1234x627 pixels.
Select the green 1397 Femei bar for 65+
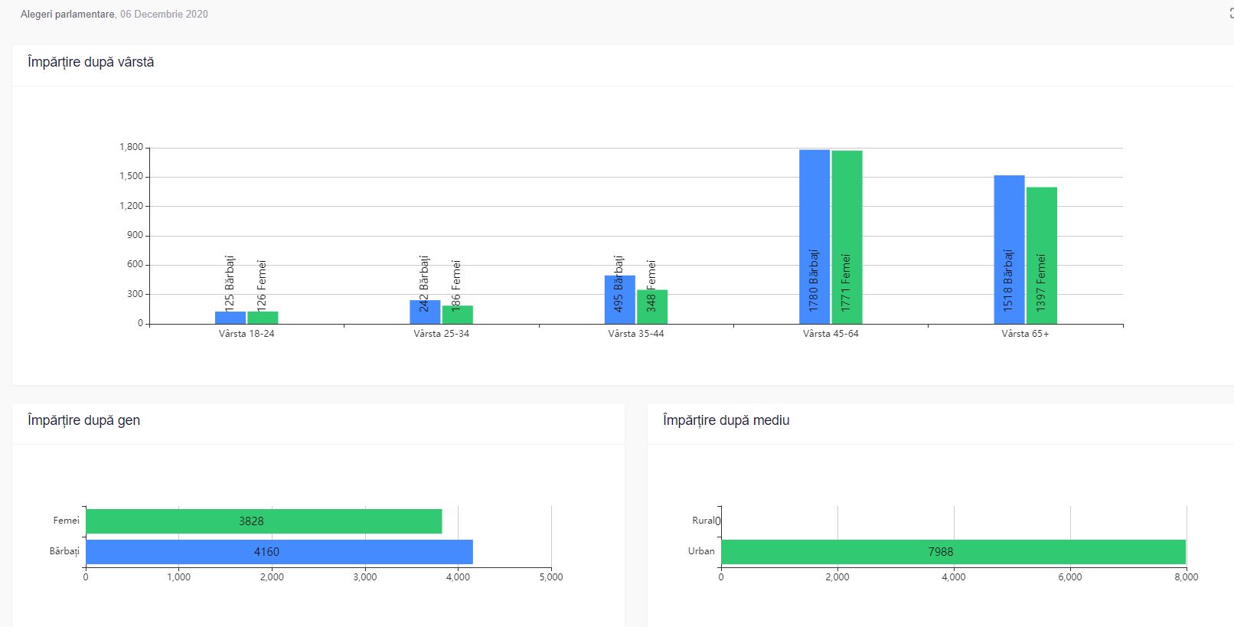pos(1041,255)
